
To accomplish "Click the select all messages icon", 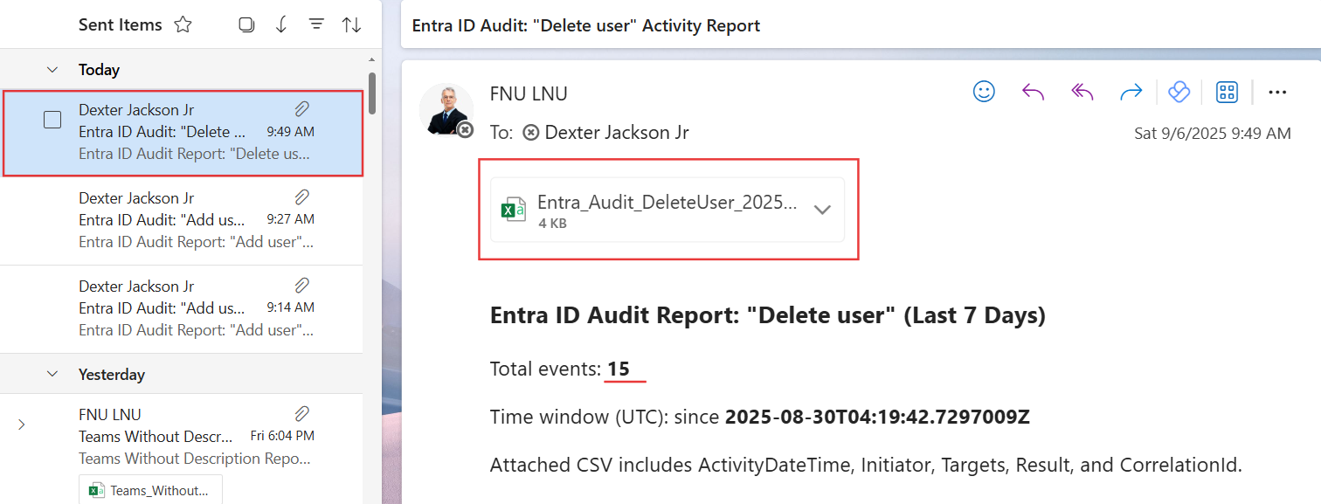I will click(x=246, y=25).
